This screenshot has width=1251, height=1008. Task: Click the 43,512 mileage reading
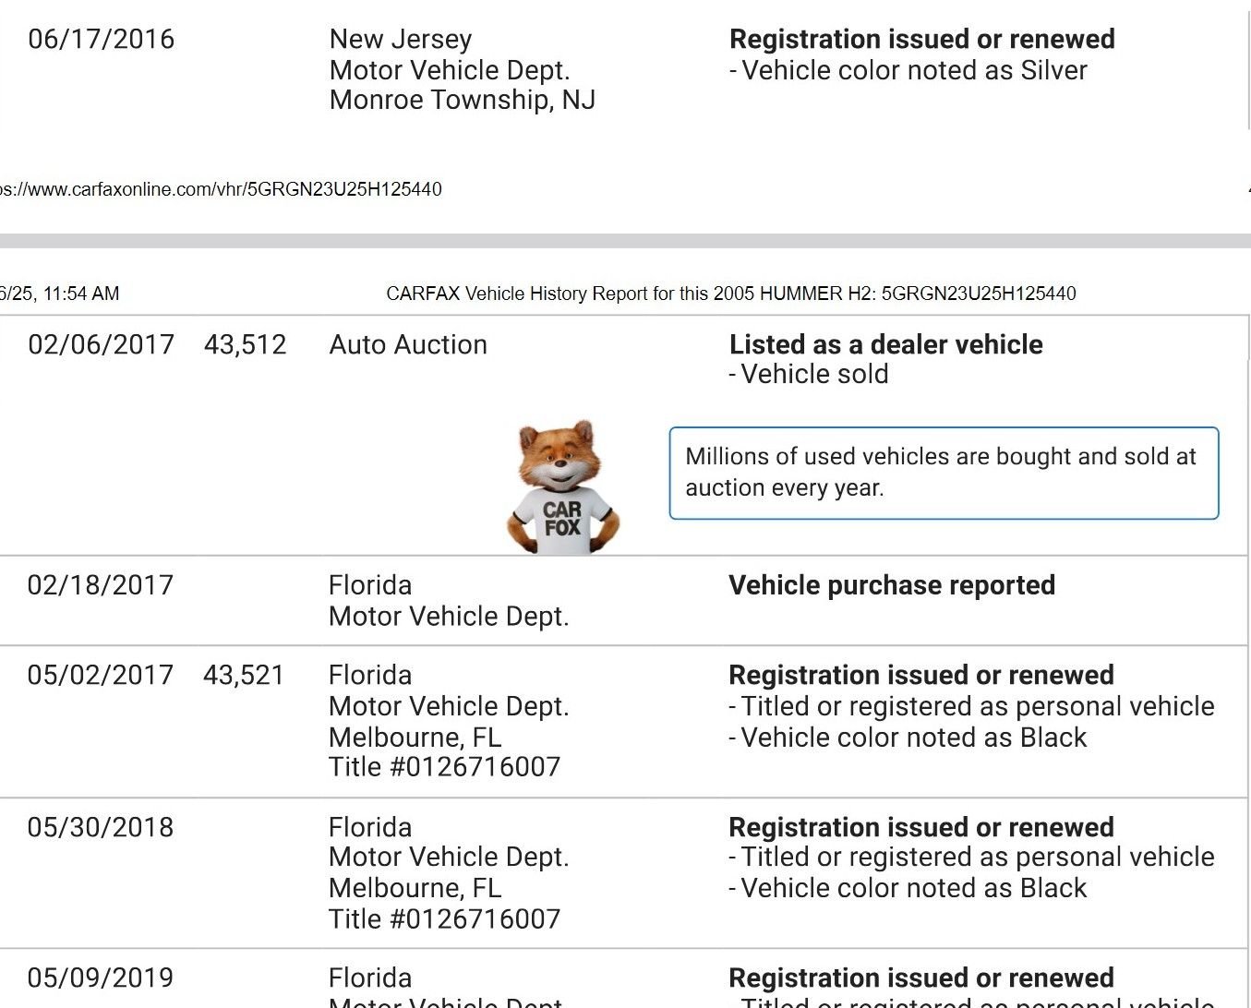tap(245, 345)
